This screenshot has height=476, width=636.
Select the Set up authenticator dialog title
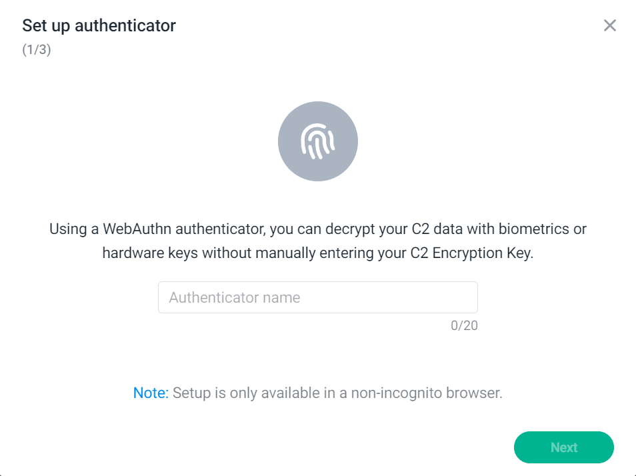(99, 25)
